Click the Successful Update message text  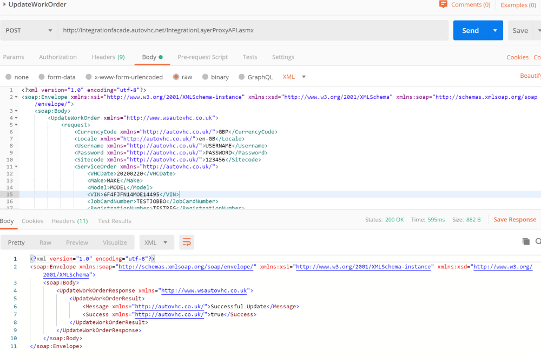239,306
